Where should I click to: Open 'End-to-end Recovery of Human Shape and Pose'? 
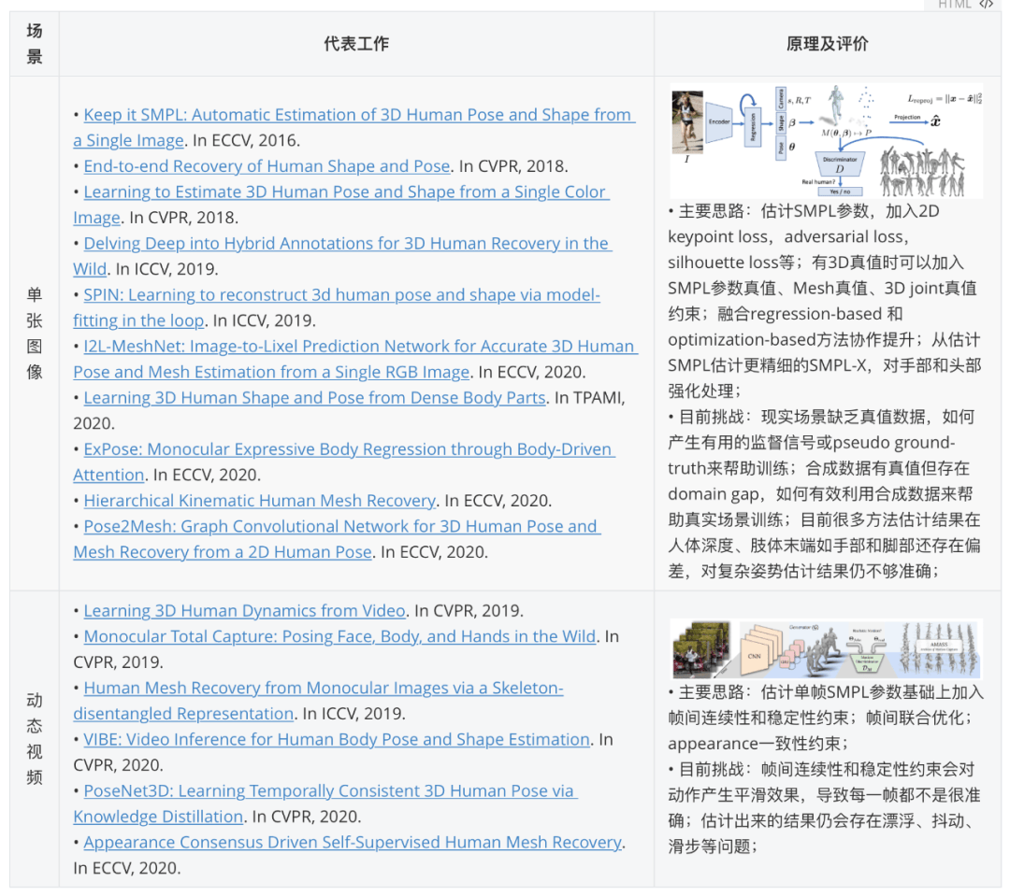(267, 166)
